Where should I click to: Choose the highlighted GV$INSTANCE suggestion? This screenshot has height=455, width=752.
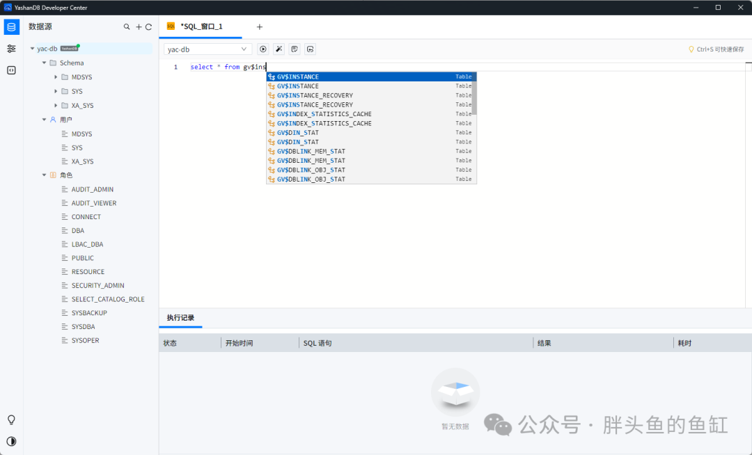click(x=371, y=77)
